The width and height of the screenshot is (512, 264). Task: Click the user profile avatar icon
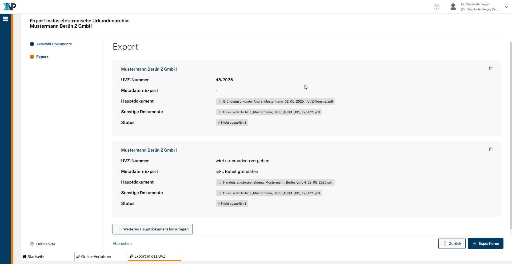(x=453, y=7)
